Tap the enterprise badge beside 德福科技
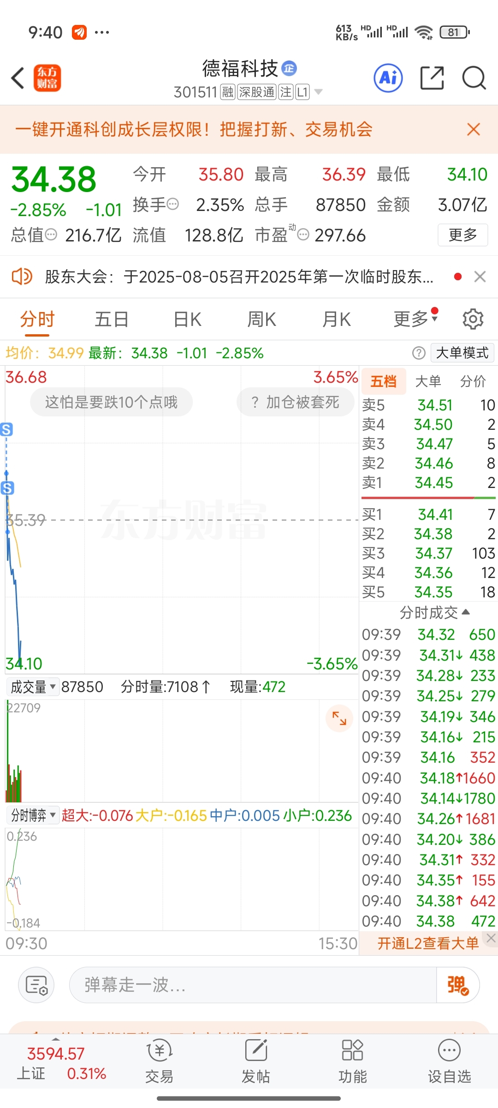Viewport: 498px width, 1108px height. pyautogui.click(x=289, y=69)
